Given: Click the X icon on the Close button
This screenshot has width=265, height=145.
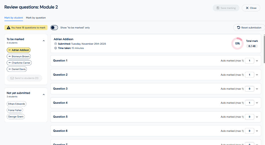Looking at the screenshot, I should click(x=247, y=8).
